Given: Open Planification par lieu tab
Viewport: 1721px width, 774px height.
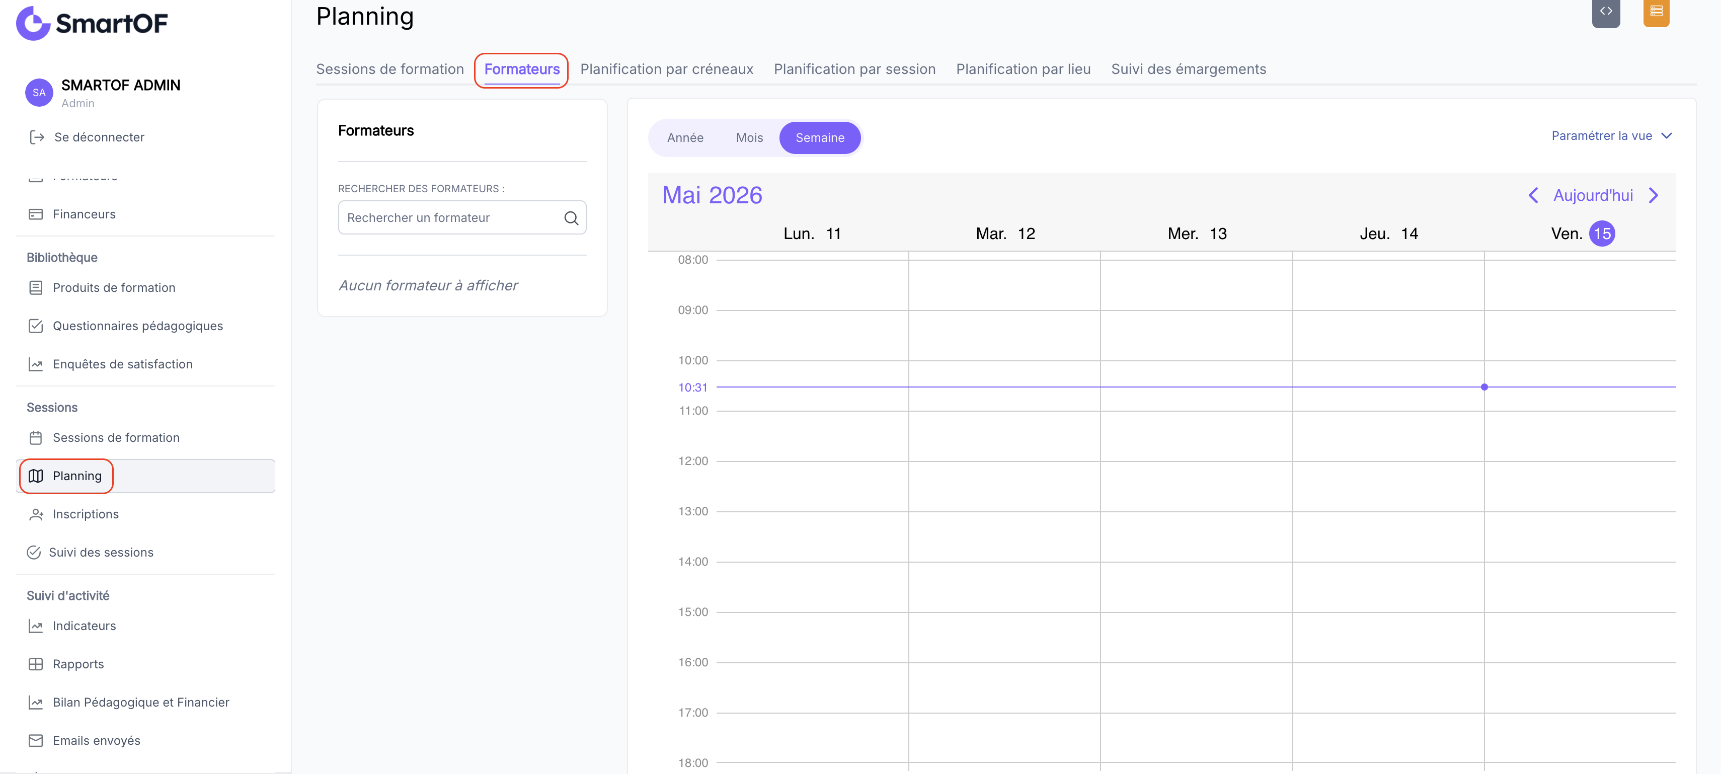Looking at the screenshot, I should (1023, 69).
